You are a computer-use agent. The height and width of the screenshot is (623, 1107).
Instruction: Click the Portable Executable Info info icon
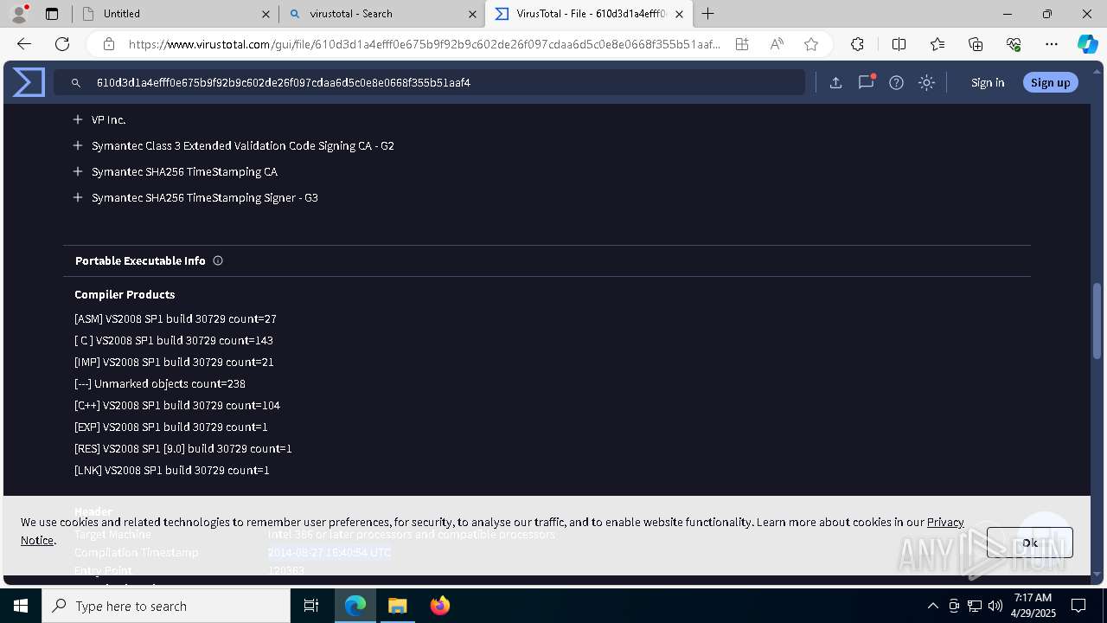[x=218, y=260]
